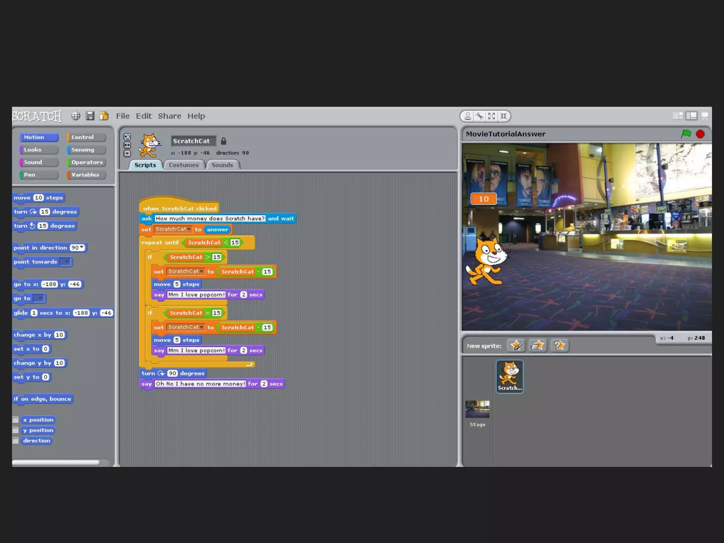Switch to full stage view mode
Image resolution: width=724 pixels, height=543 pixels.
tap(691, 116)
